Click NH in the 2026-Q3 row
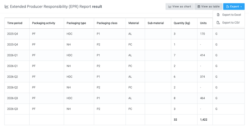249x133 pixels. point(69,109)
